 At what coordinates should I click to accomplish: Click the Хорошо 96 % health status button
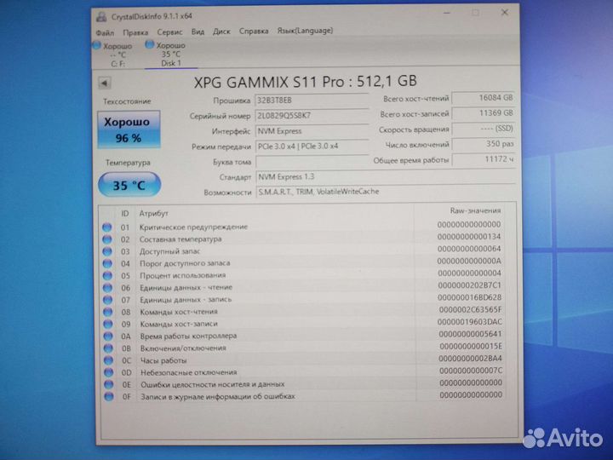(129, 129)
